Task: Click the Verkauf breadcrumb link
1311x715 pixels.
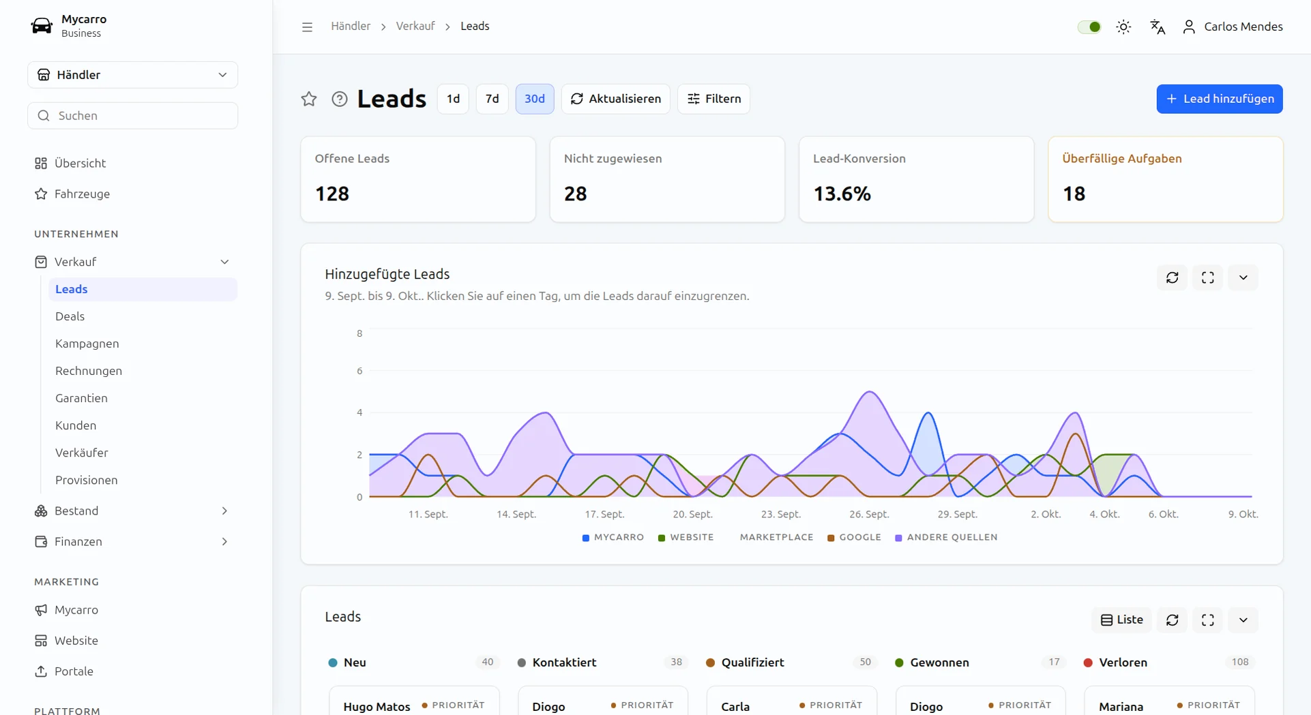Action: click(x=415, y=26)
